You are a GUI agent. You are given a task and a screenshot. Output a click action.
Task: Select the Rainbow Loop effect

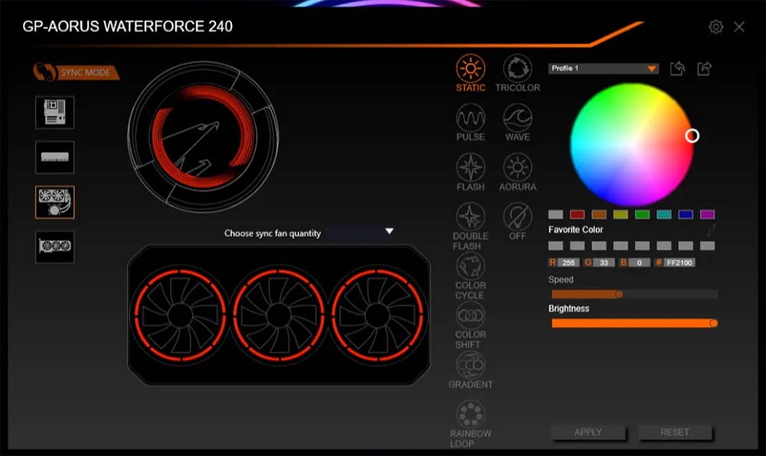tap(470, 415)
